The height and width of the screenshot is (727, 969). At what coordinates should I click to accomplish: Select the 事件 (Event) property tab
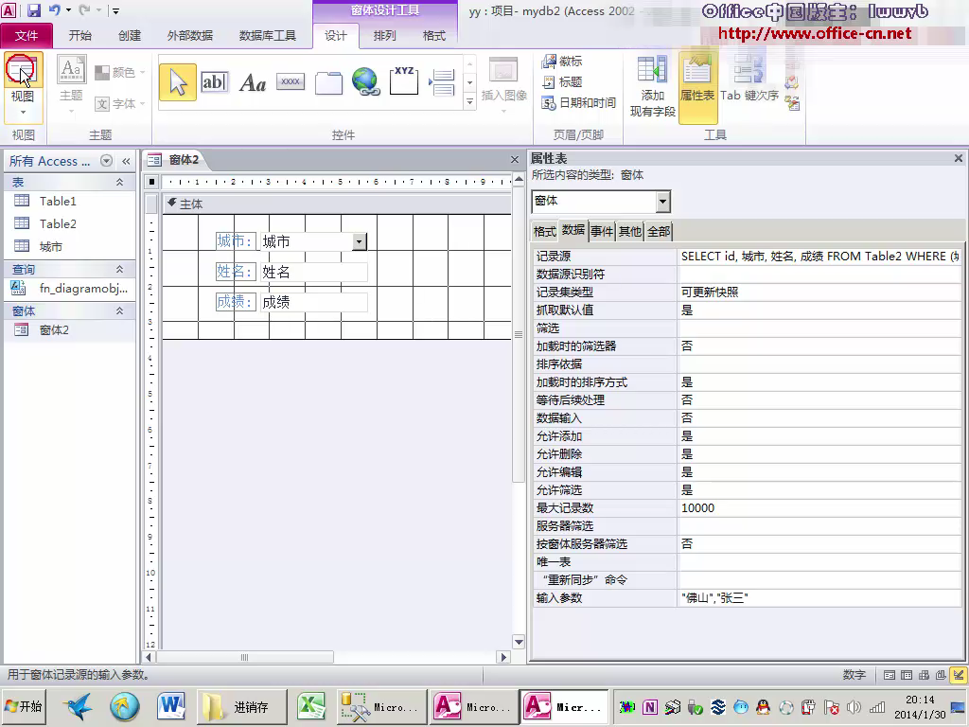[x=601, y=231]
